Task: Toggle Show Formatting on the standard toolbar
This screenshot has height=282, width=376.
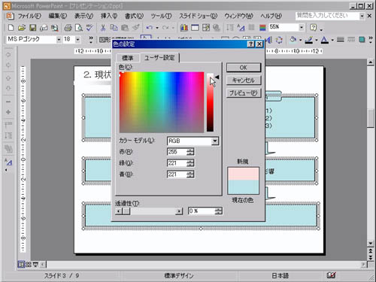Action: (241, 27)
